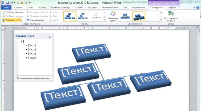The image size is (201, 111).
Task: Click the last [Текст] bullet in text pane
Action: tap(32, 58)
